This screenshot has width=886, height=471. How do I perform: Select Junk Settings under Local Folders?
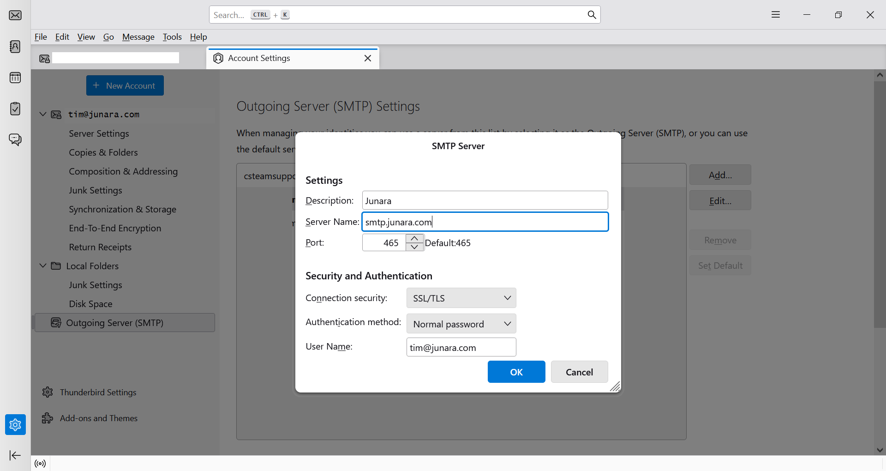coord(96,285)
